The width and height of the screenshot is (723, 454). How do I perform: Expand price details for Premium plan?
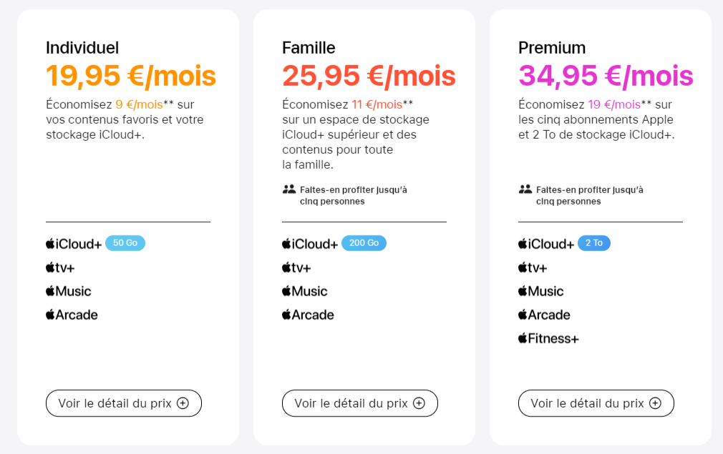point(596,403)
